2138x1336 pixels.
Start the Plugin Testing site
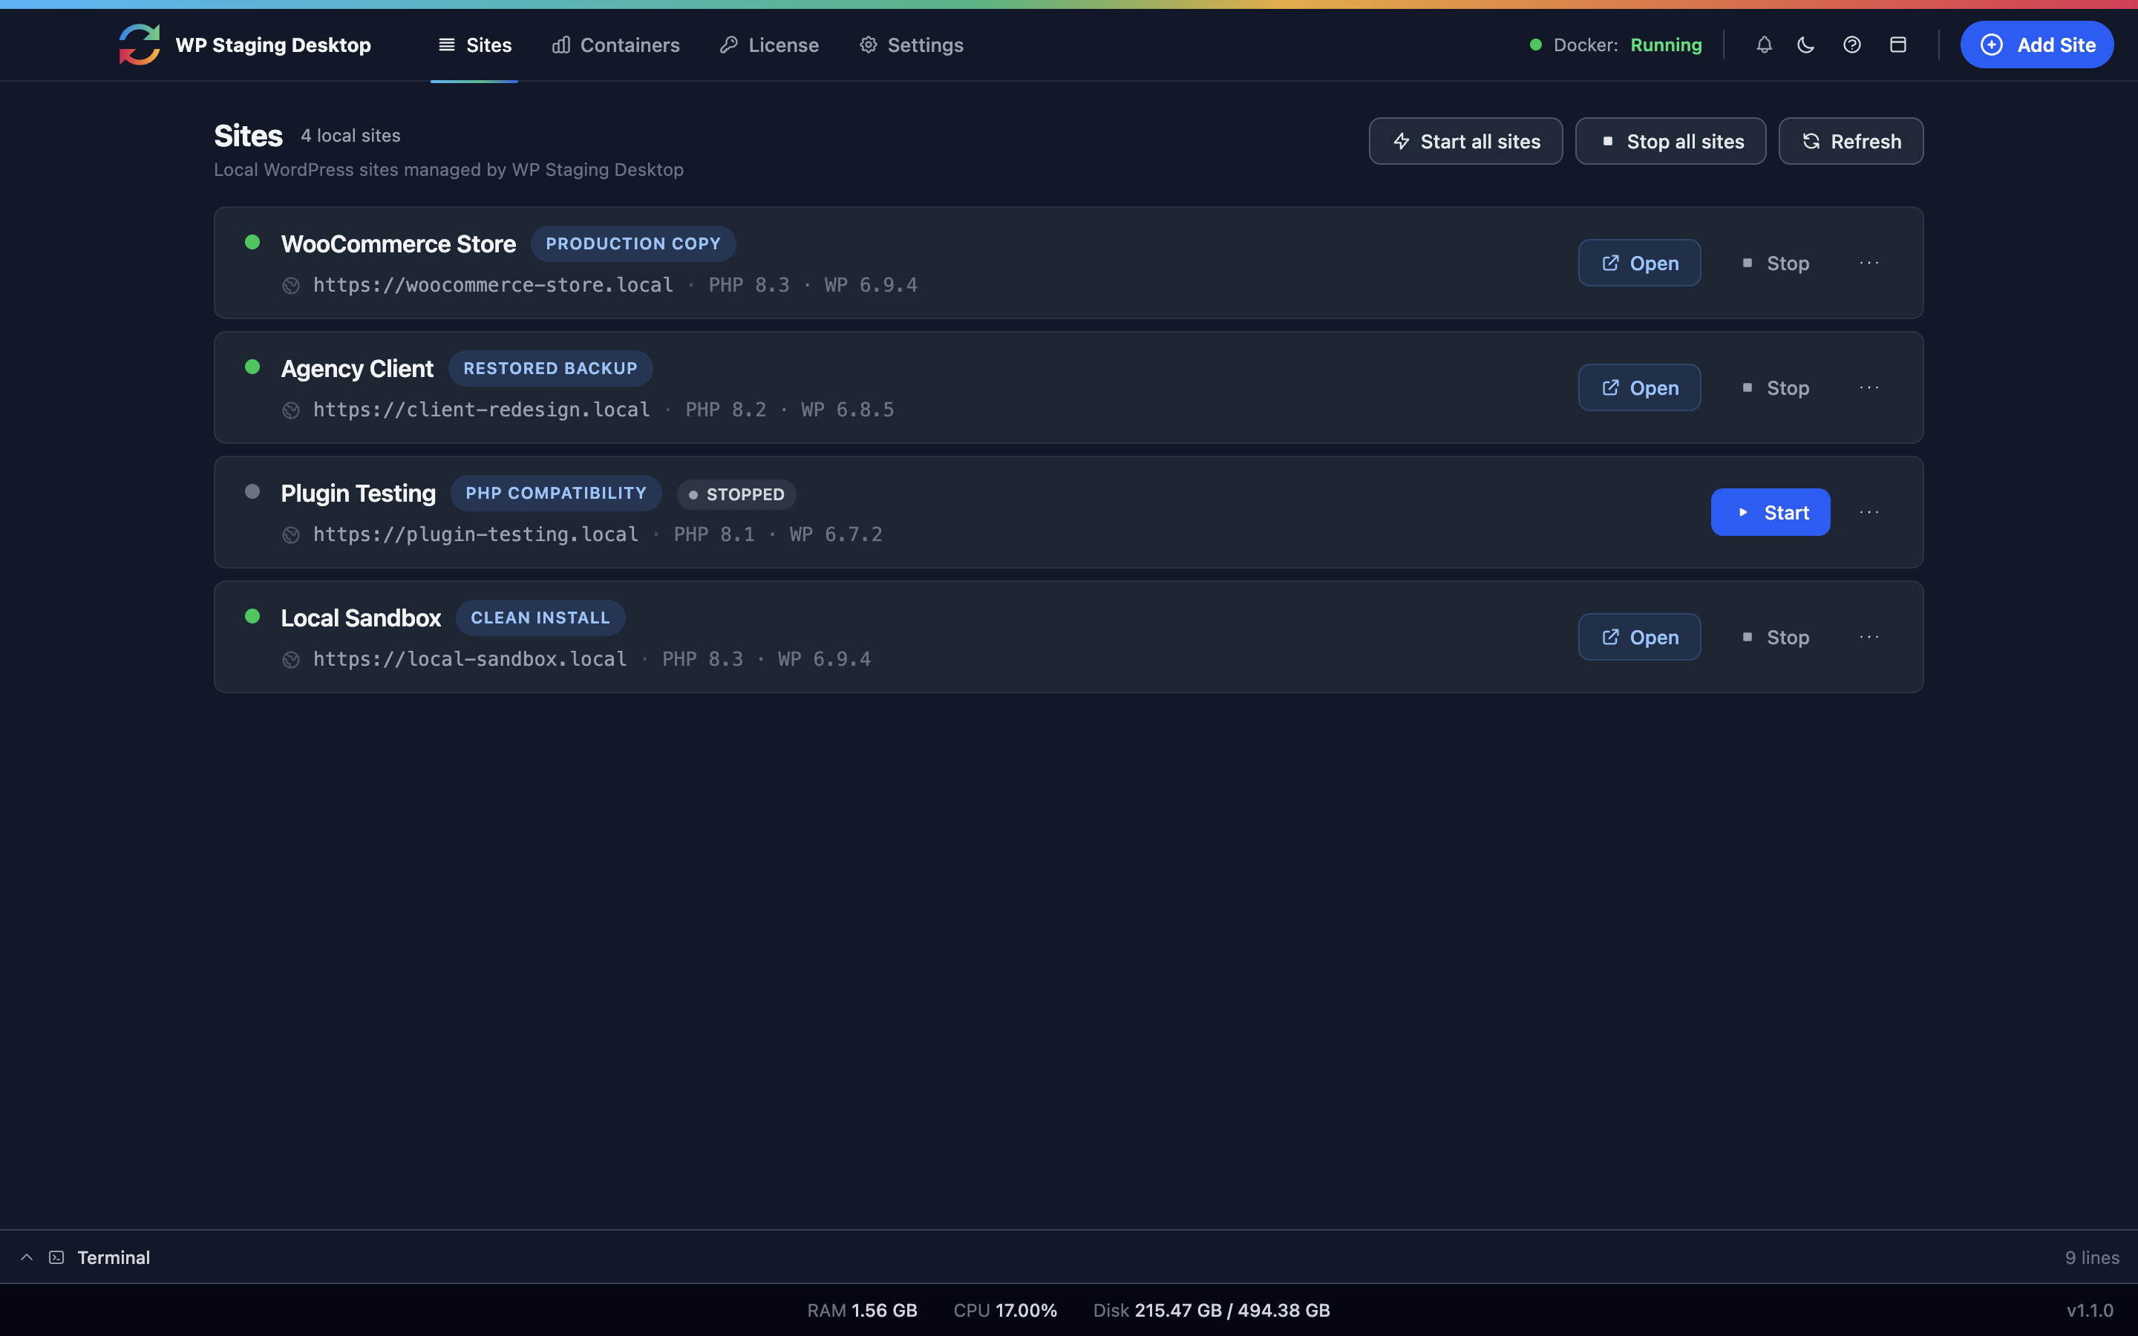tap(1770, 511)
